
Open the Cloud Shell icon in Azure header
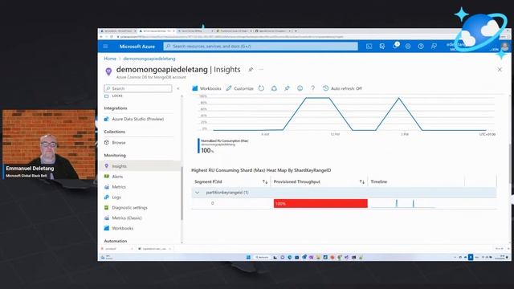click(x=369, y=47)
